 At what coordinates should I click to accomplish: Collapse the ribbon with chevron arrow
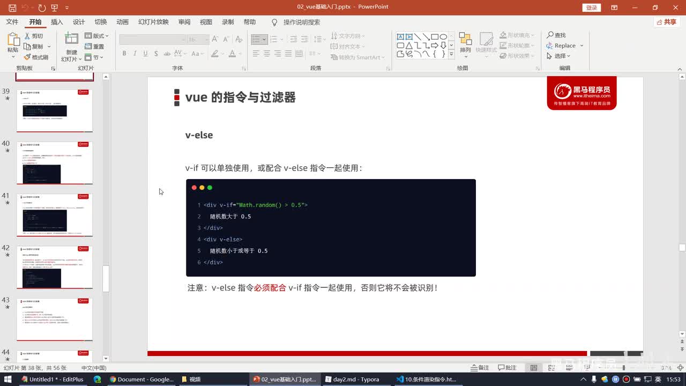pyautogui.click(x=681, y=69)
